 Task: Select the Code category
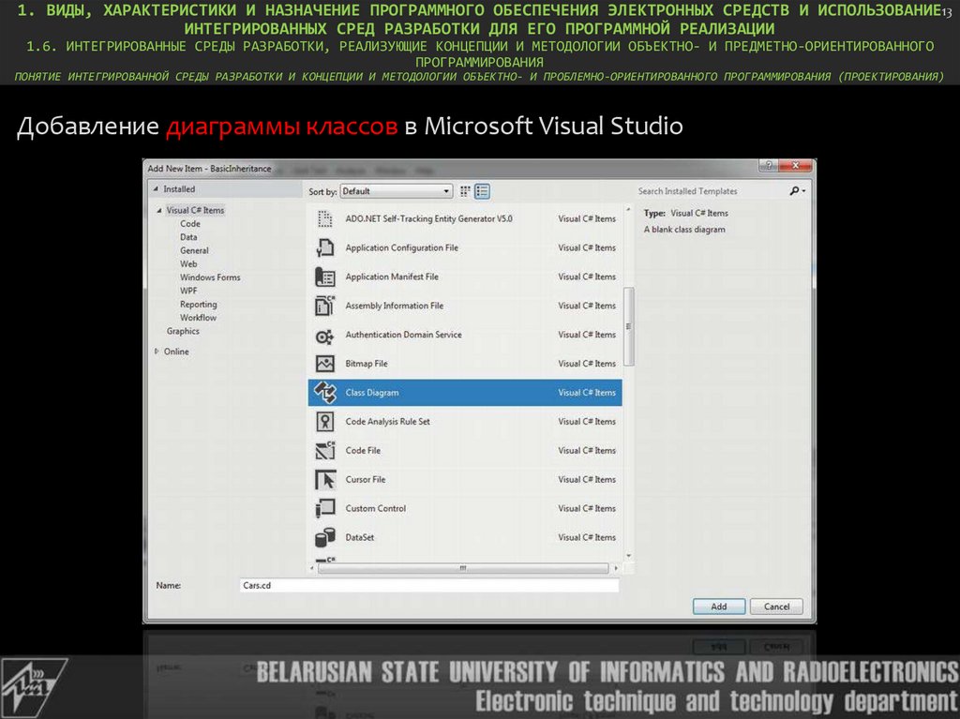(189, 223)
